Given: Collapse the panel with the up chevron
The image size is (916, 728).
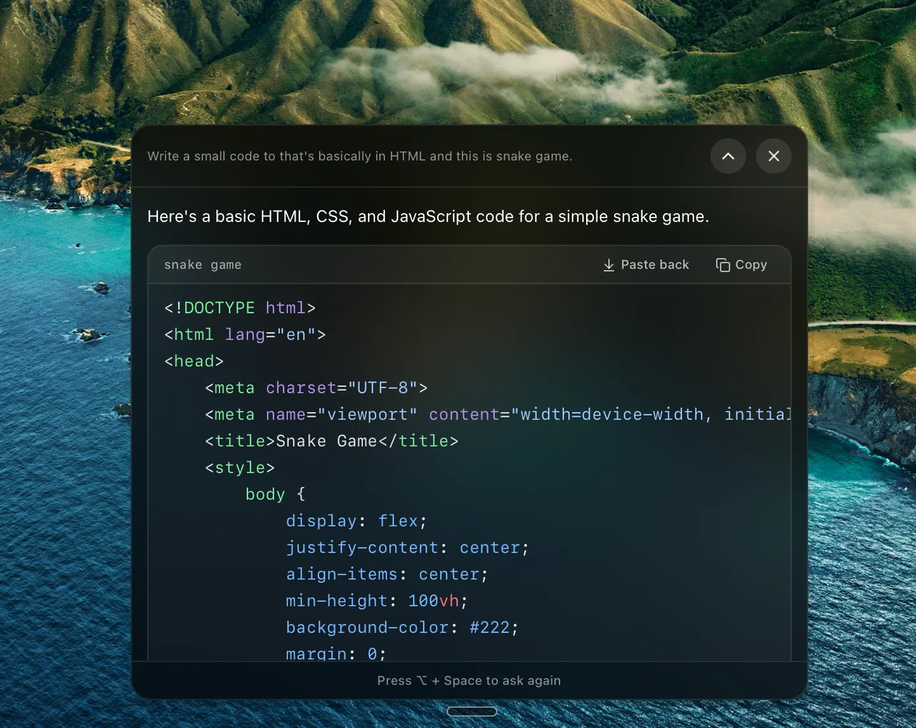Looking at the screenshot, I should pos(728,156).
